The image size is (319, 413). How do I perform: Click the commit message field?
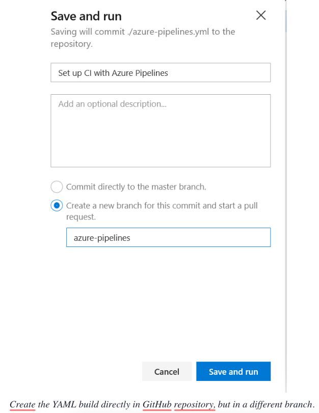[161, 73]
